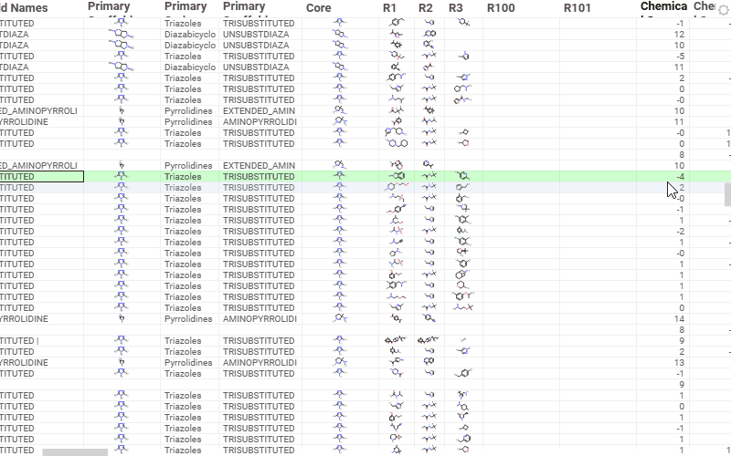Click the R3 structure in the row valued -5
The height and width of the screenshot is (456, 731).
click(462, 56)
